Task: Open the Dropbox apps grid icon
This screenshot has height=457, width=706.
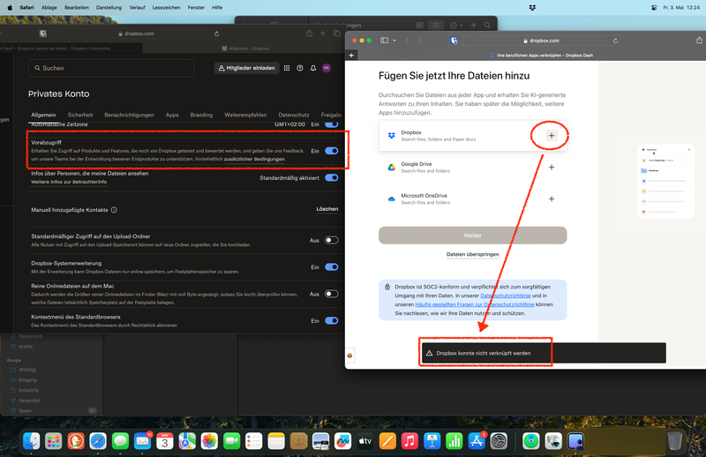Action: [x=287, y=68]
